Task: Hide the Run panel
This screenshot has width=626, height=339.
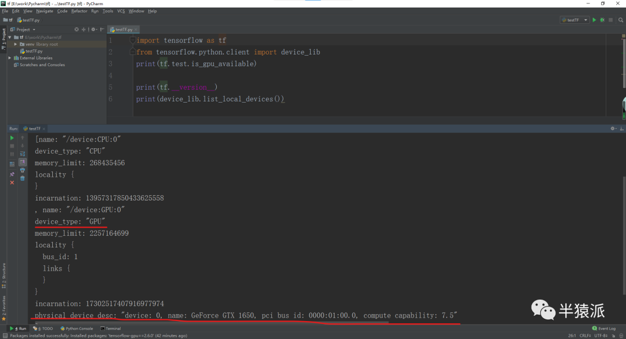Action: (622, 129)
